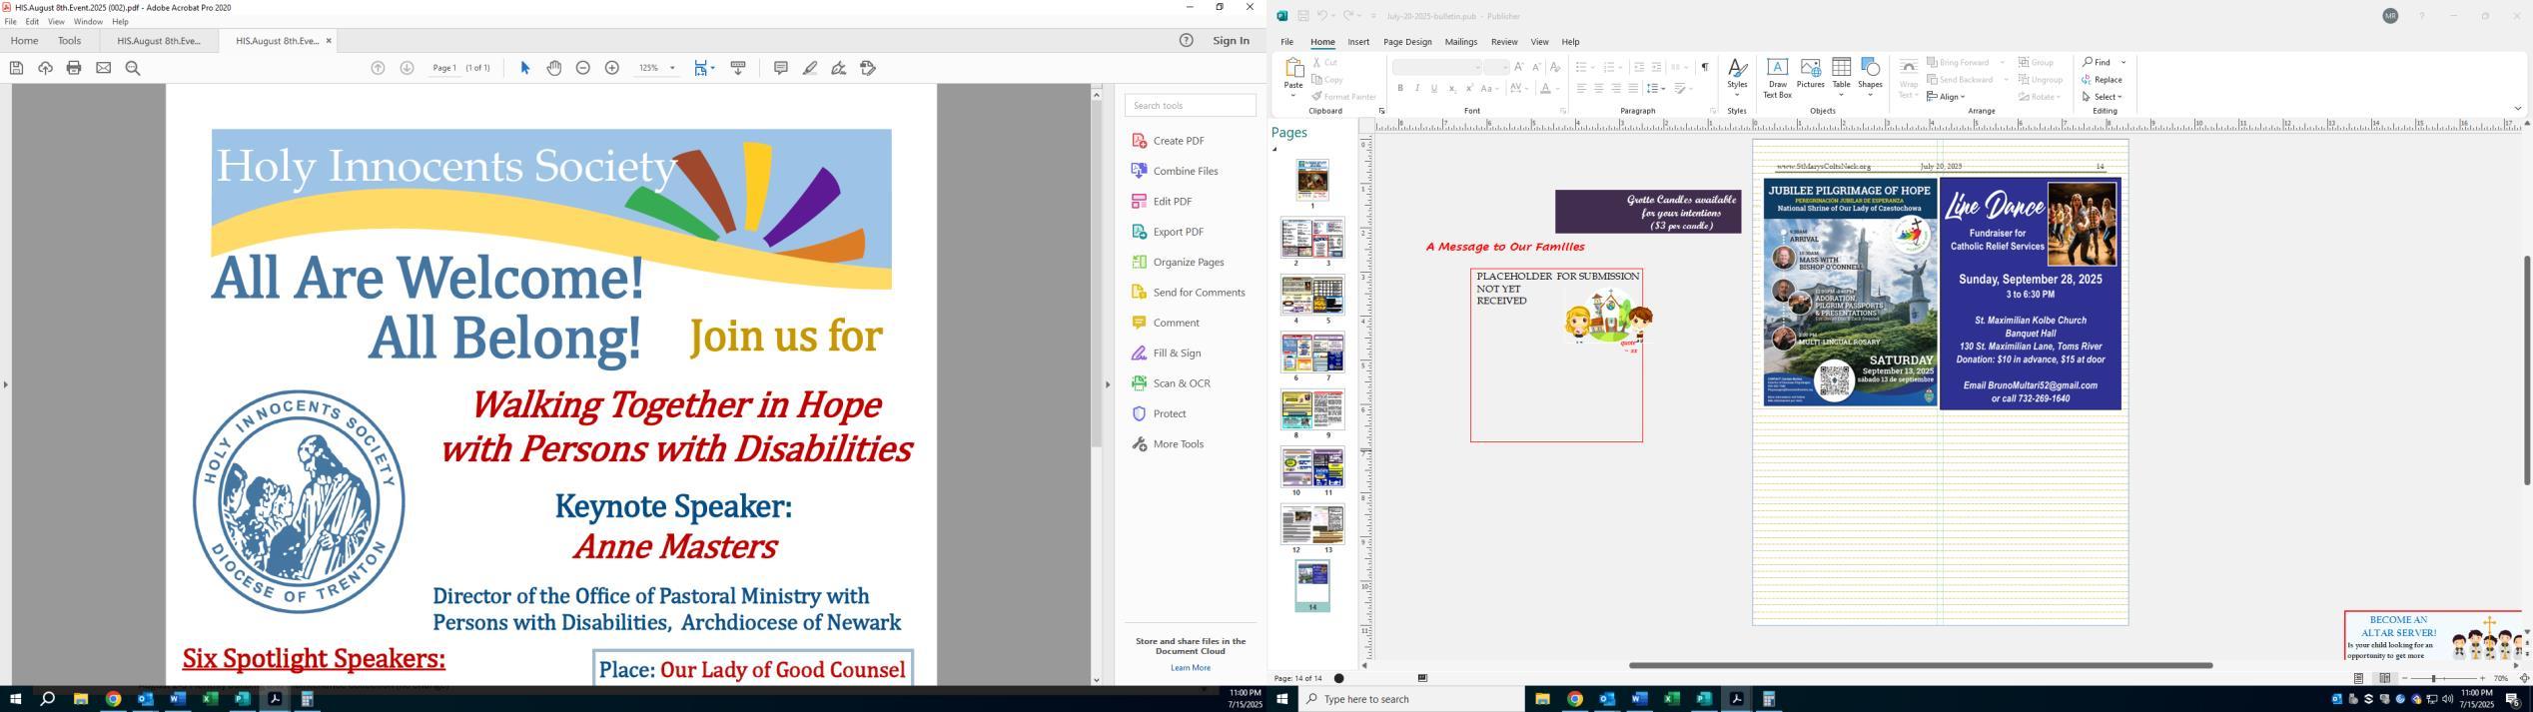
Task: Toggle Underline formatting in Publisher
Action: pos(1434,89)
